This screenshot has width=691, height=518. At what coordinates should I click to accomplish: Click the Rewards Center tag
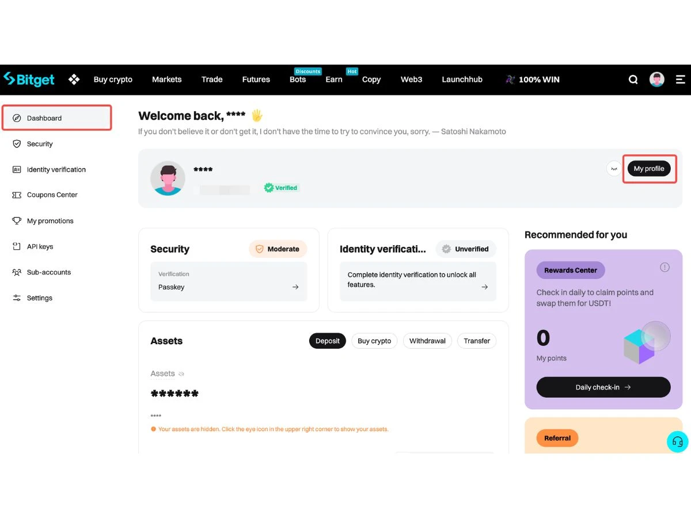571,270
